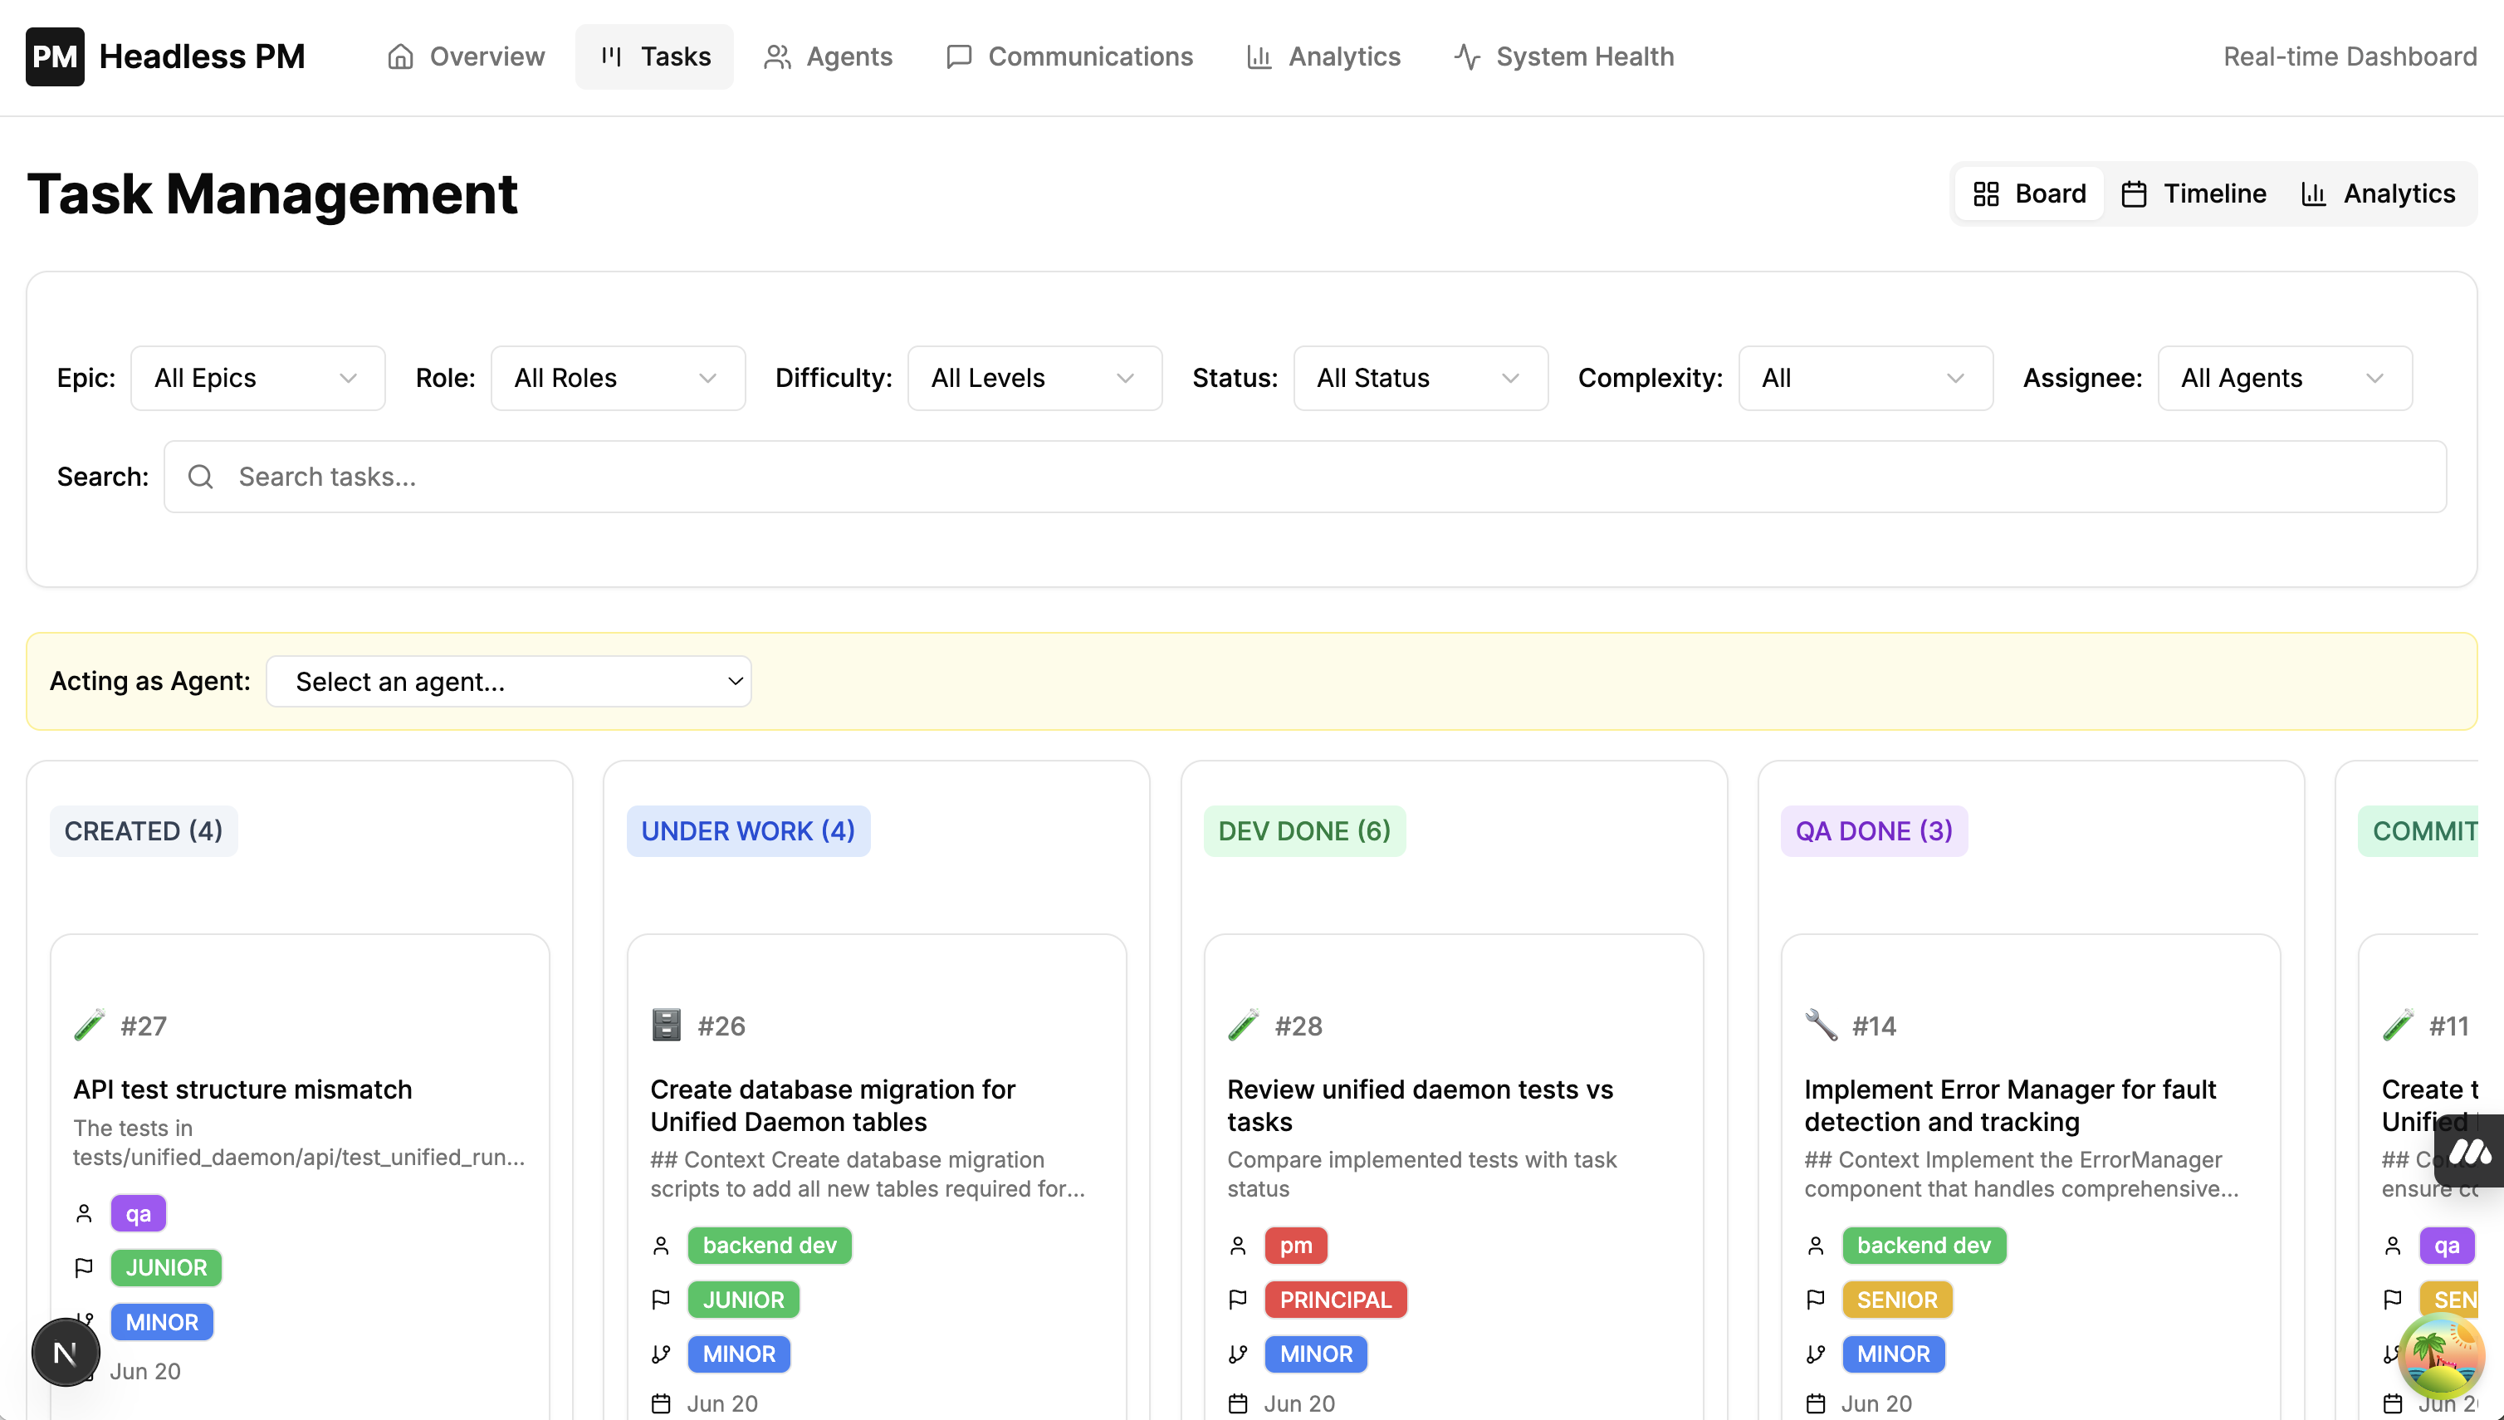Open the System Health page
Image resolution: width=2504 pixels, height=1420 pixels.
point(1564,56)
